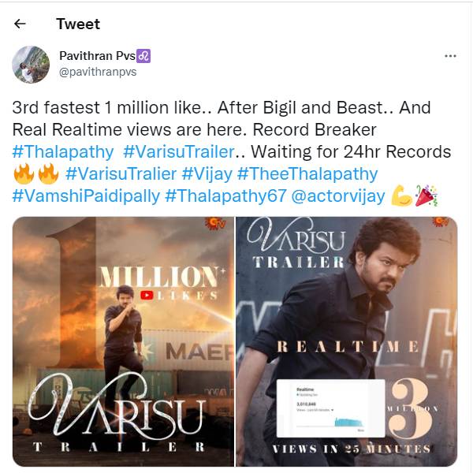The width and height of the screenshot is (473, 473).
Task: Open the 1 Million Likes poster image
Action: [123, 341]
